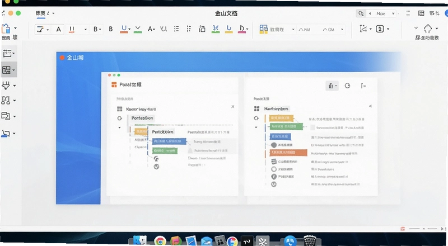The width and height of the screenshot is (448, 246).
Task: Open the top-left menu tab label
Action: (40, 13)
